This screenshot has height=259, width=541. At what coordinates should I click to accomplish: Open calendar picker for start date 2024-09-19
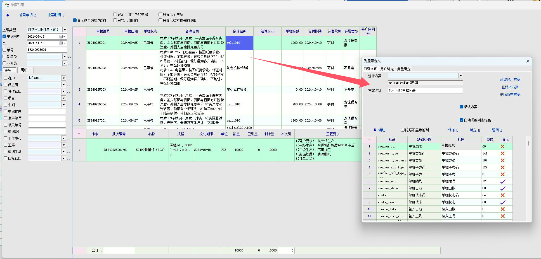pyautogui.click(x=62, y=37)
